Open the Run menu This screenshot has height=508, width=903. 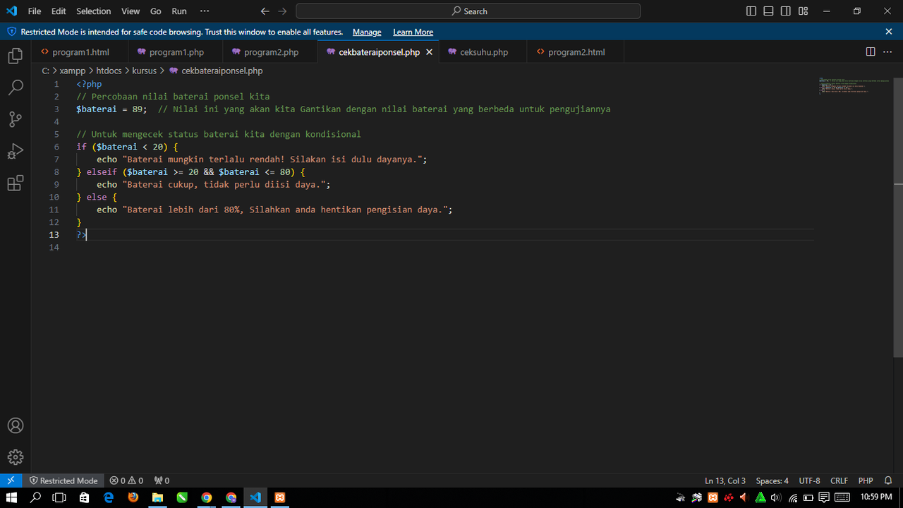(x=179, y=11)
